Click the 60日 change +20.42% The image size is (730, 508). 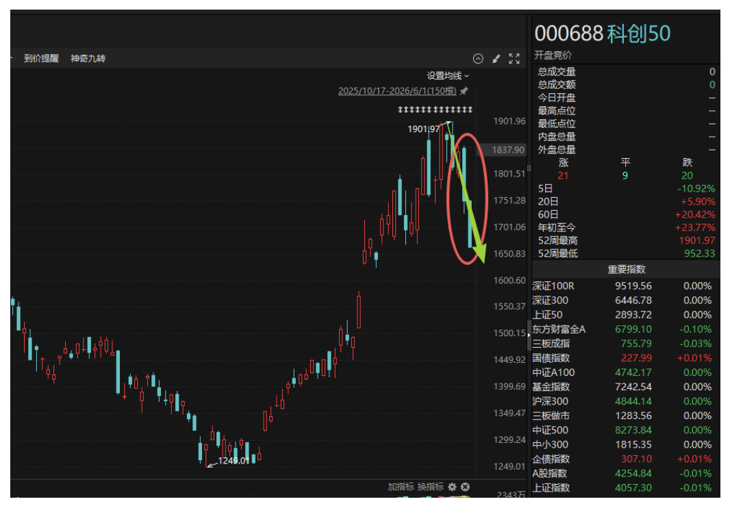click(x=695, y=215)
